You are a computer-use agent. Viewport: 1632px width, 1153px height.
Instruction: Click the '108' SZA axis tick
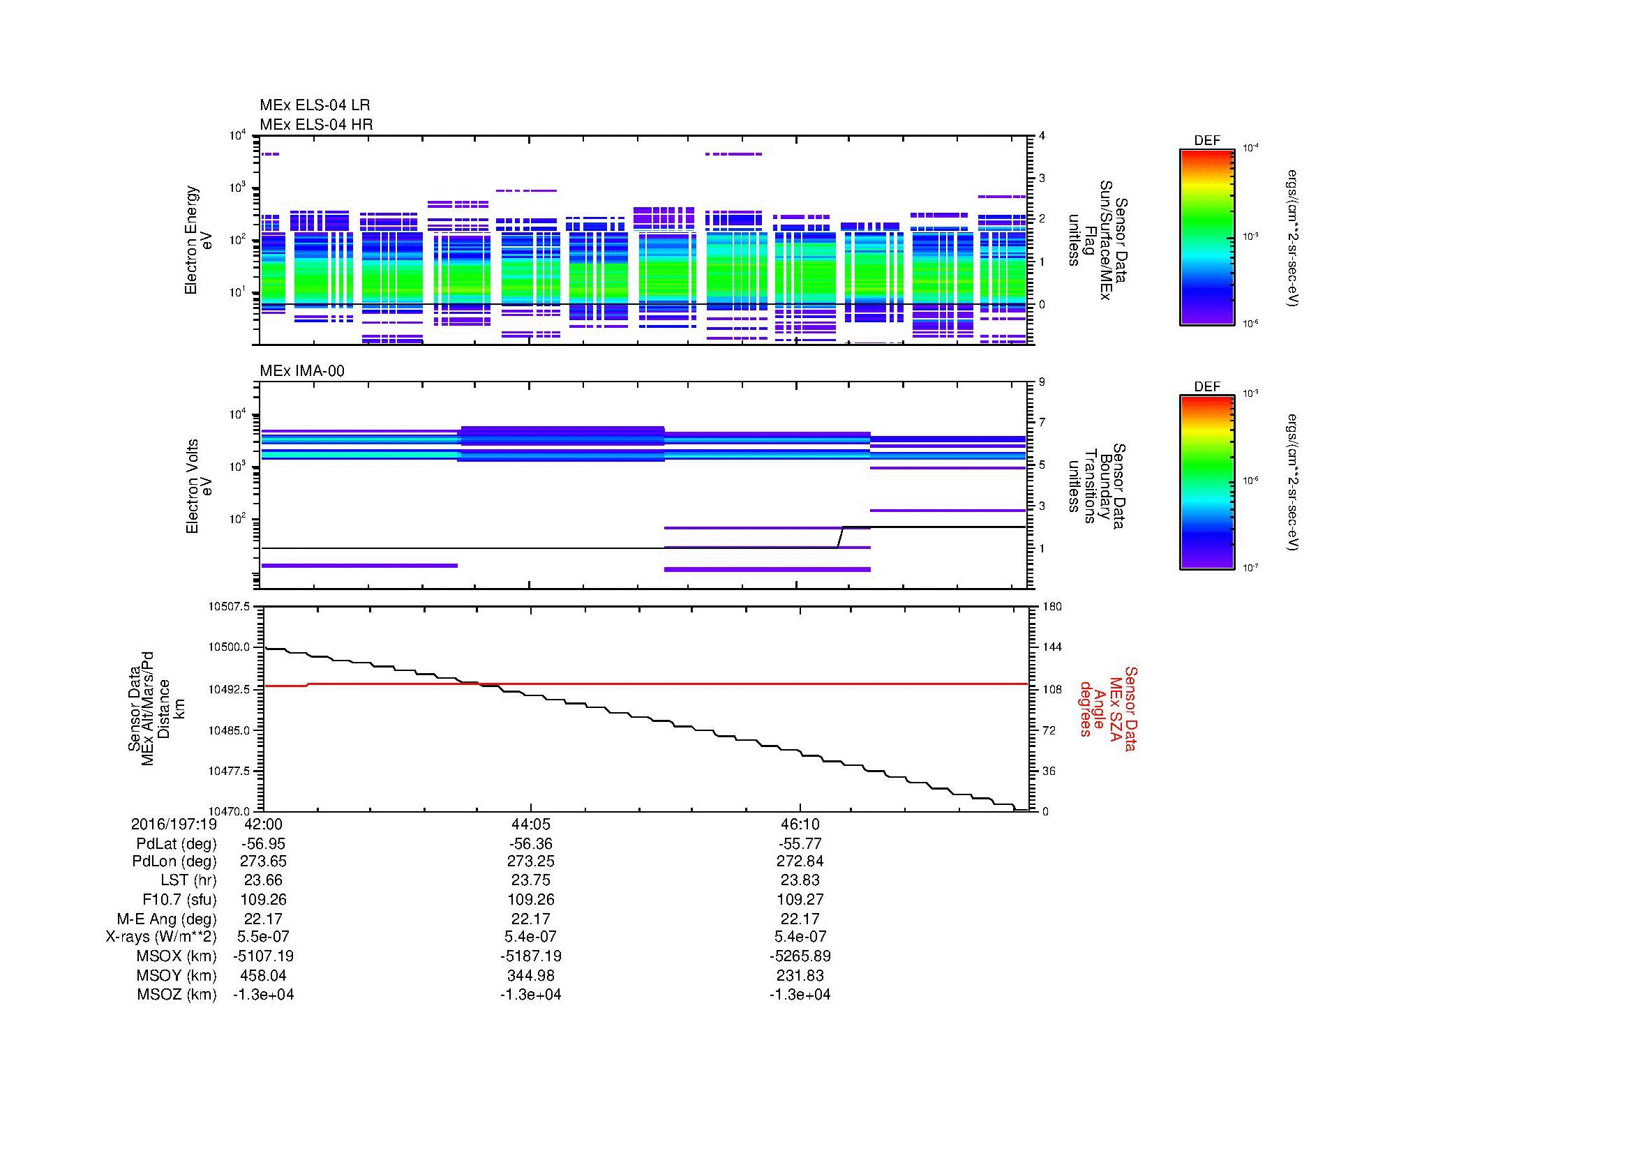click(x=1051, y=689)
